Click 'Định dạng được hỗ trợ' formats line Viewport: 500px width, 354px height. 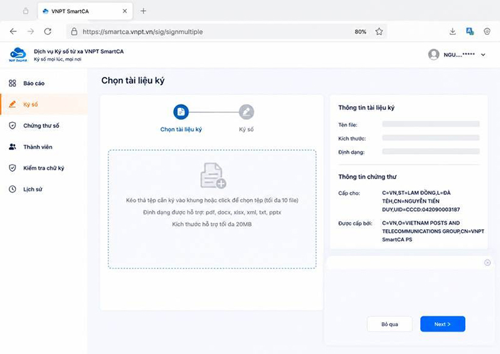[212, 212]
